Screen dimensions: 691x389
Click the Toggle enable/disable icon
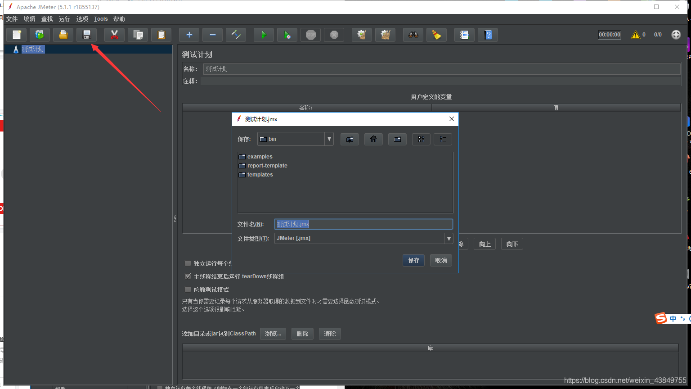click(x=236, y=35)
